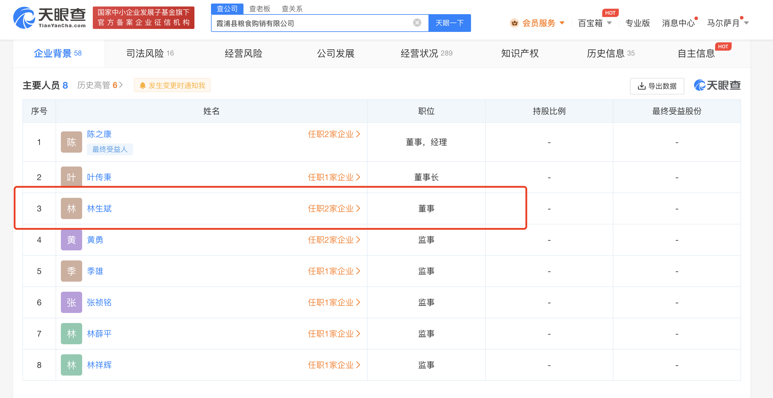Click inside the company search input field
Screen dimensions: 773x398
click(x=300, y=23)
